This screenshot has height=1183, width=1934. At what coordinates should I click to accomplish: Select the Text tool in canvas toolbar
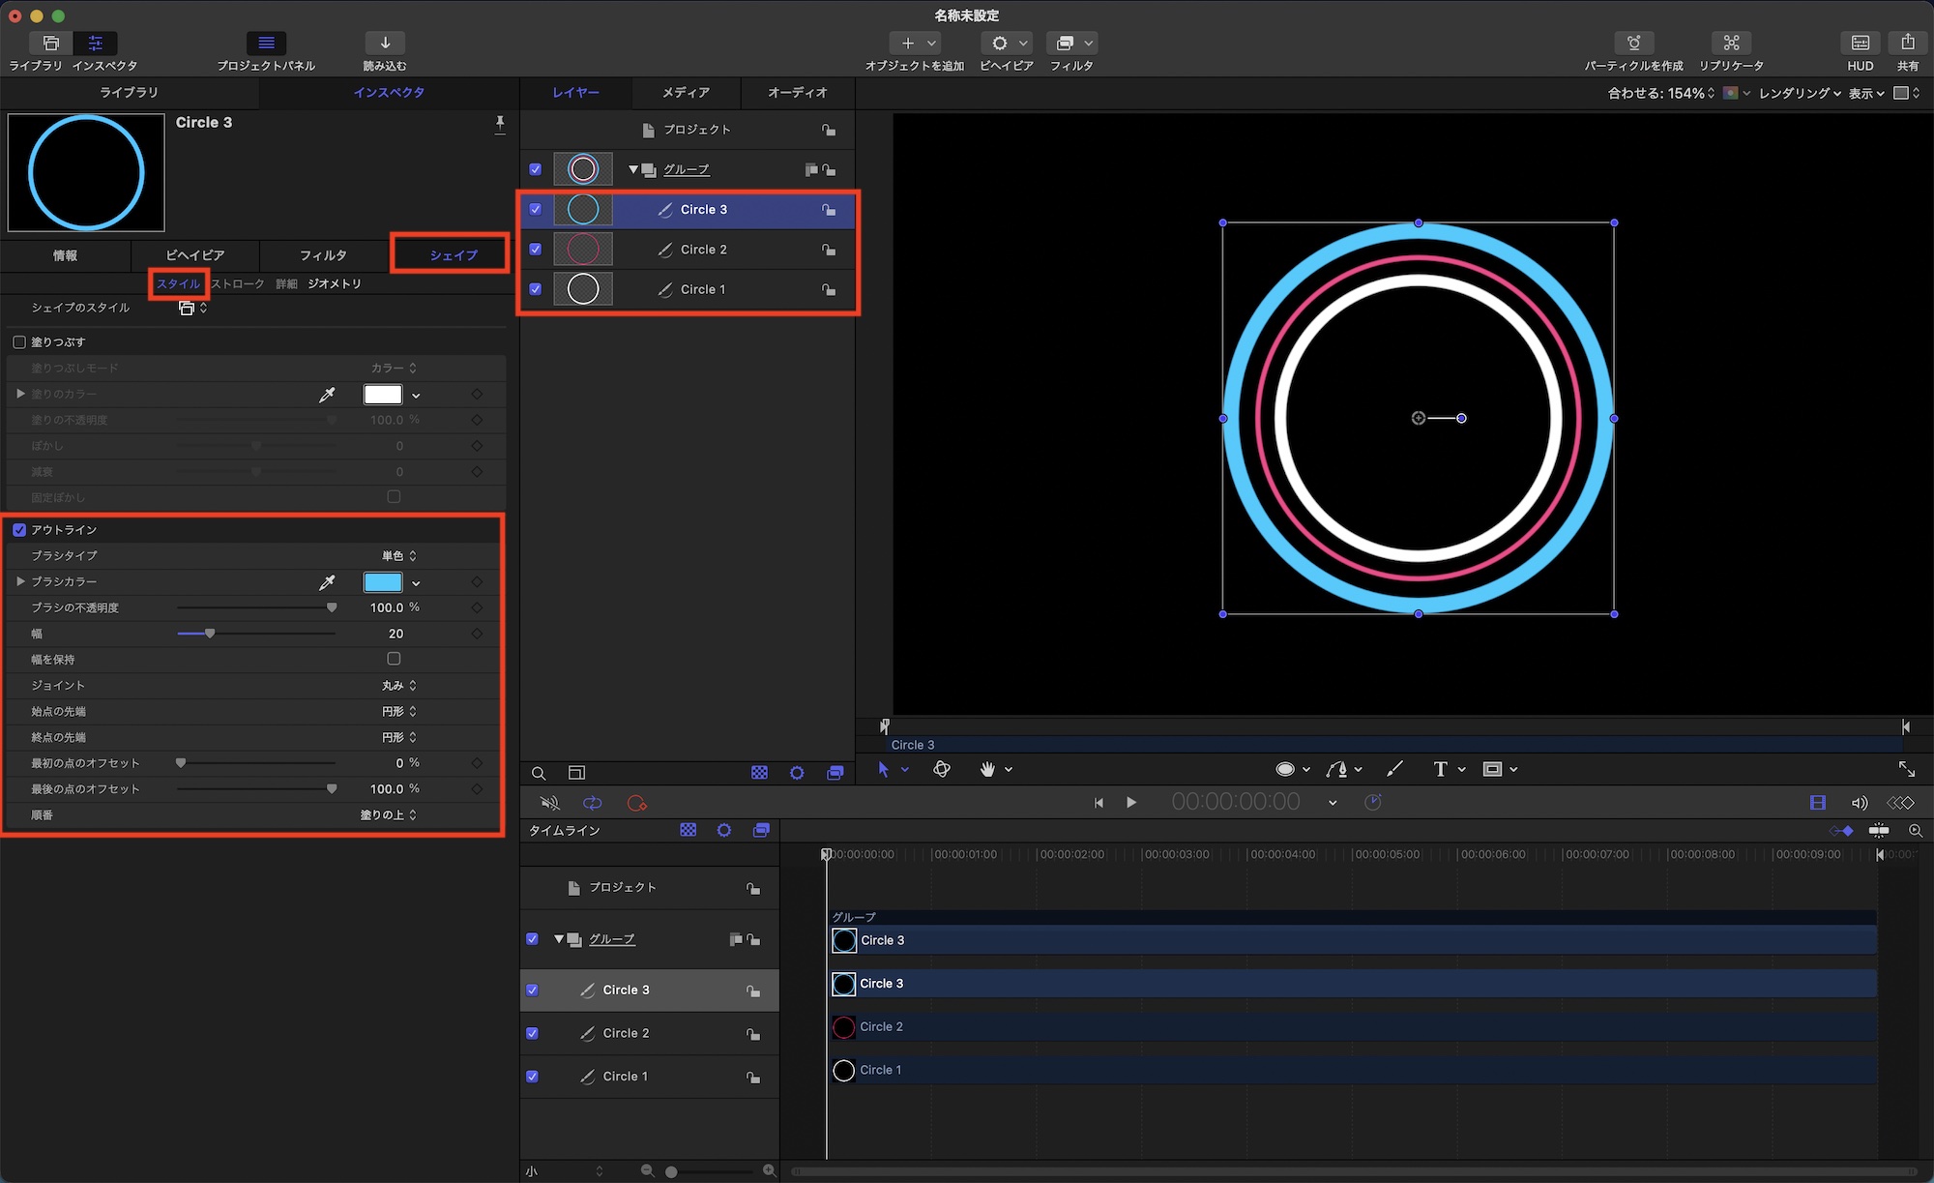point(1440,769)
